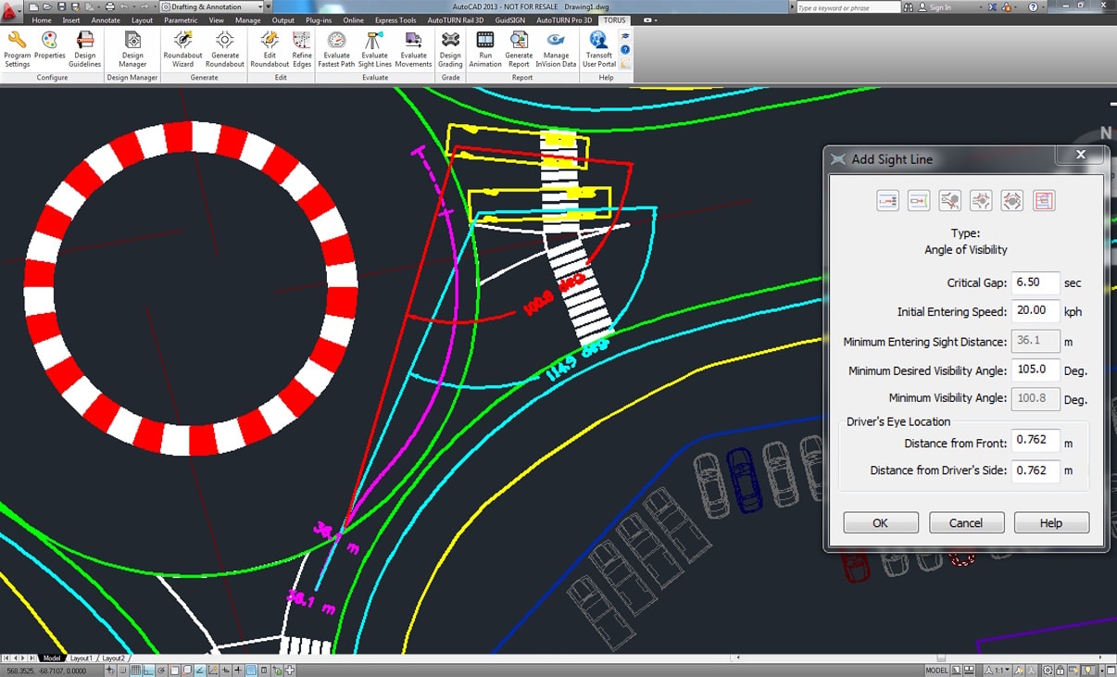
Task: Click the Cancel button in the dialog
Action: (966, 523)
